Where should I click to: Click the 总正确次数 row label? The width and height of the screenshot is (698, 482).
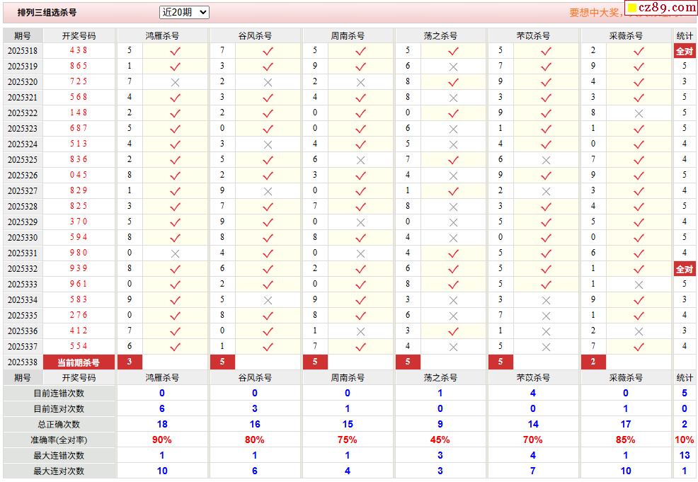pyautogui.click(x=59, y=425)
